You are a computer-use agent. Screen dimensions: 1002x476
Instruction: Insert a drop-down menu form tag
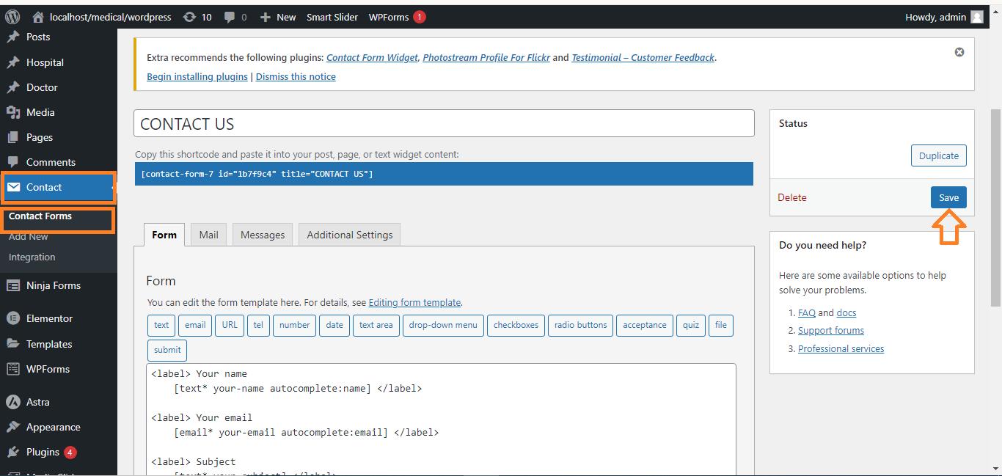(x=443, y=325)
